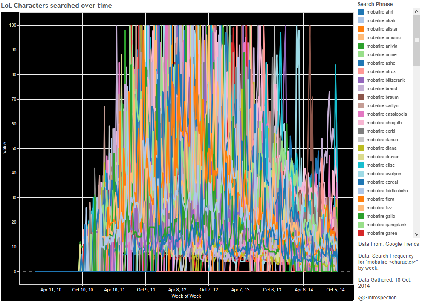
Task: Click the mobafire fiddlesticks legend item
Action: coord(387,191)
